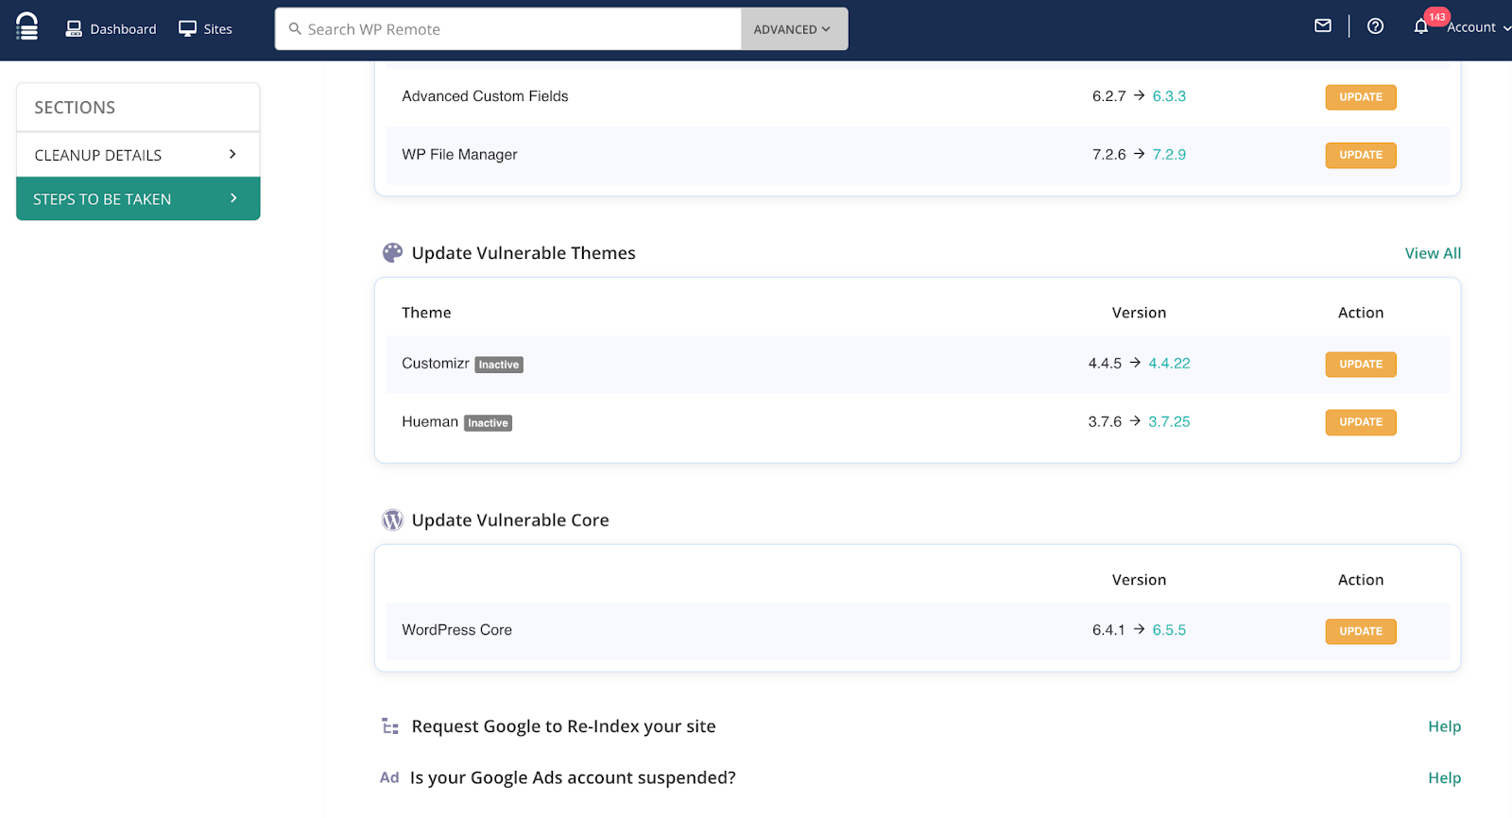Image resolution: width=1512 pixels, height=818 pixels.
Task: Open the Dashboard nav item
Action: pos(111,28)
